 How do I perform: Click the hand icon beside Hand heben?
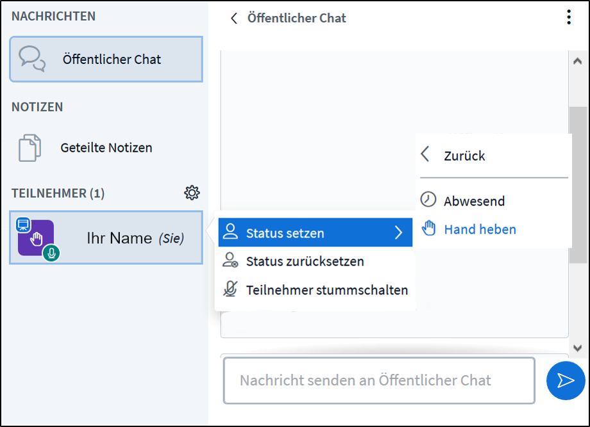(x=428, y=229)
